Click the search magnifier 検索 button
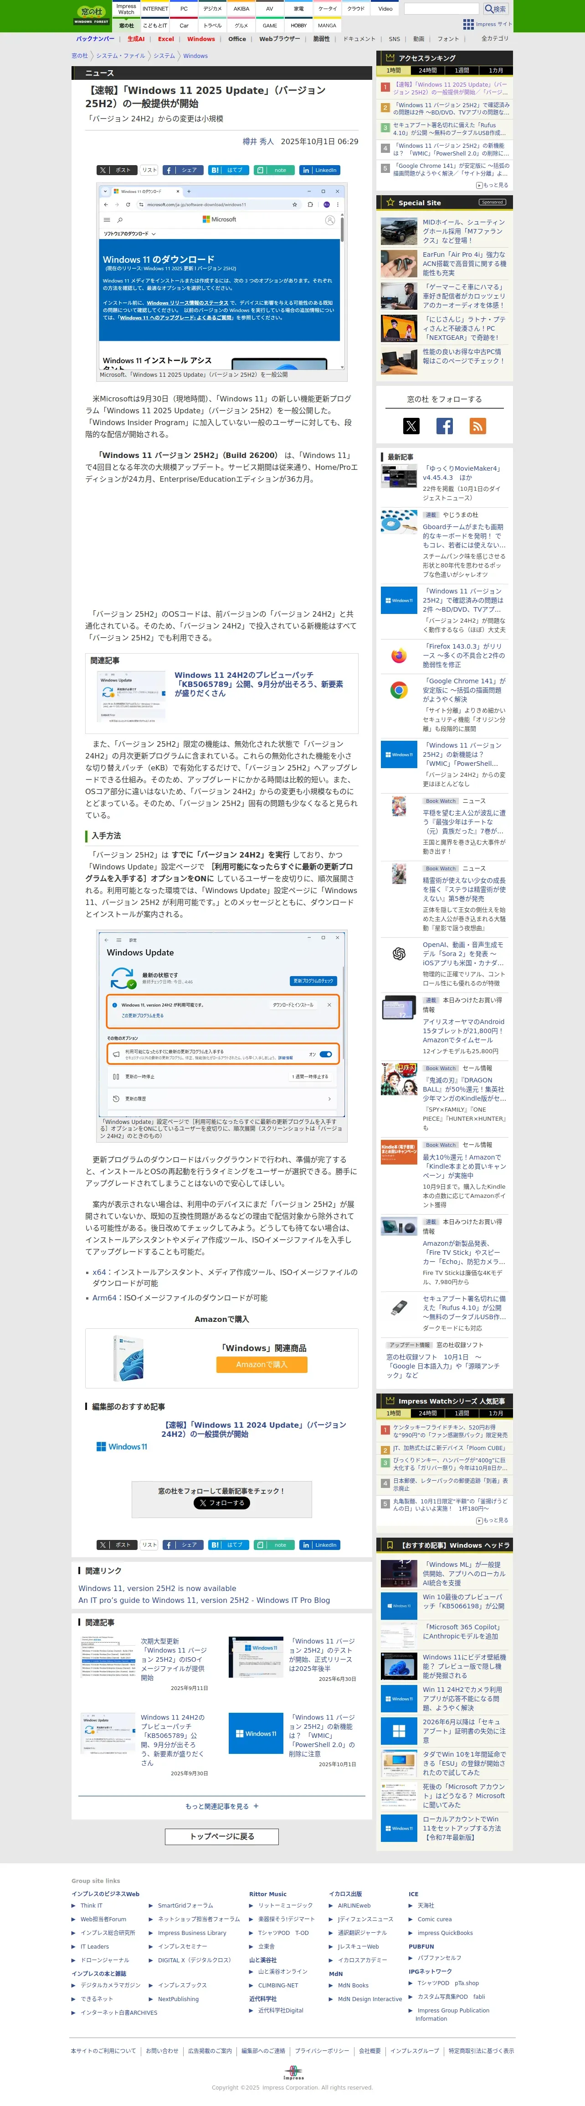 tap(495, 9)
